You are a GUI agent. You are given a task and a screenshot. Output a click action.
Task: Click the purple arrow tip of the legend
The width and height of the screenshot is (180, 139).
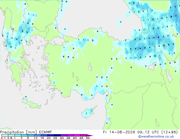[90, 135]
